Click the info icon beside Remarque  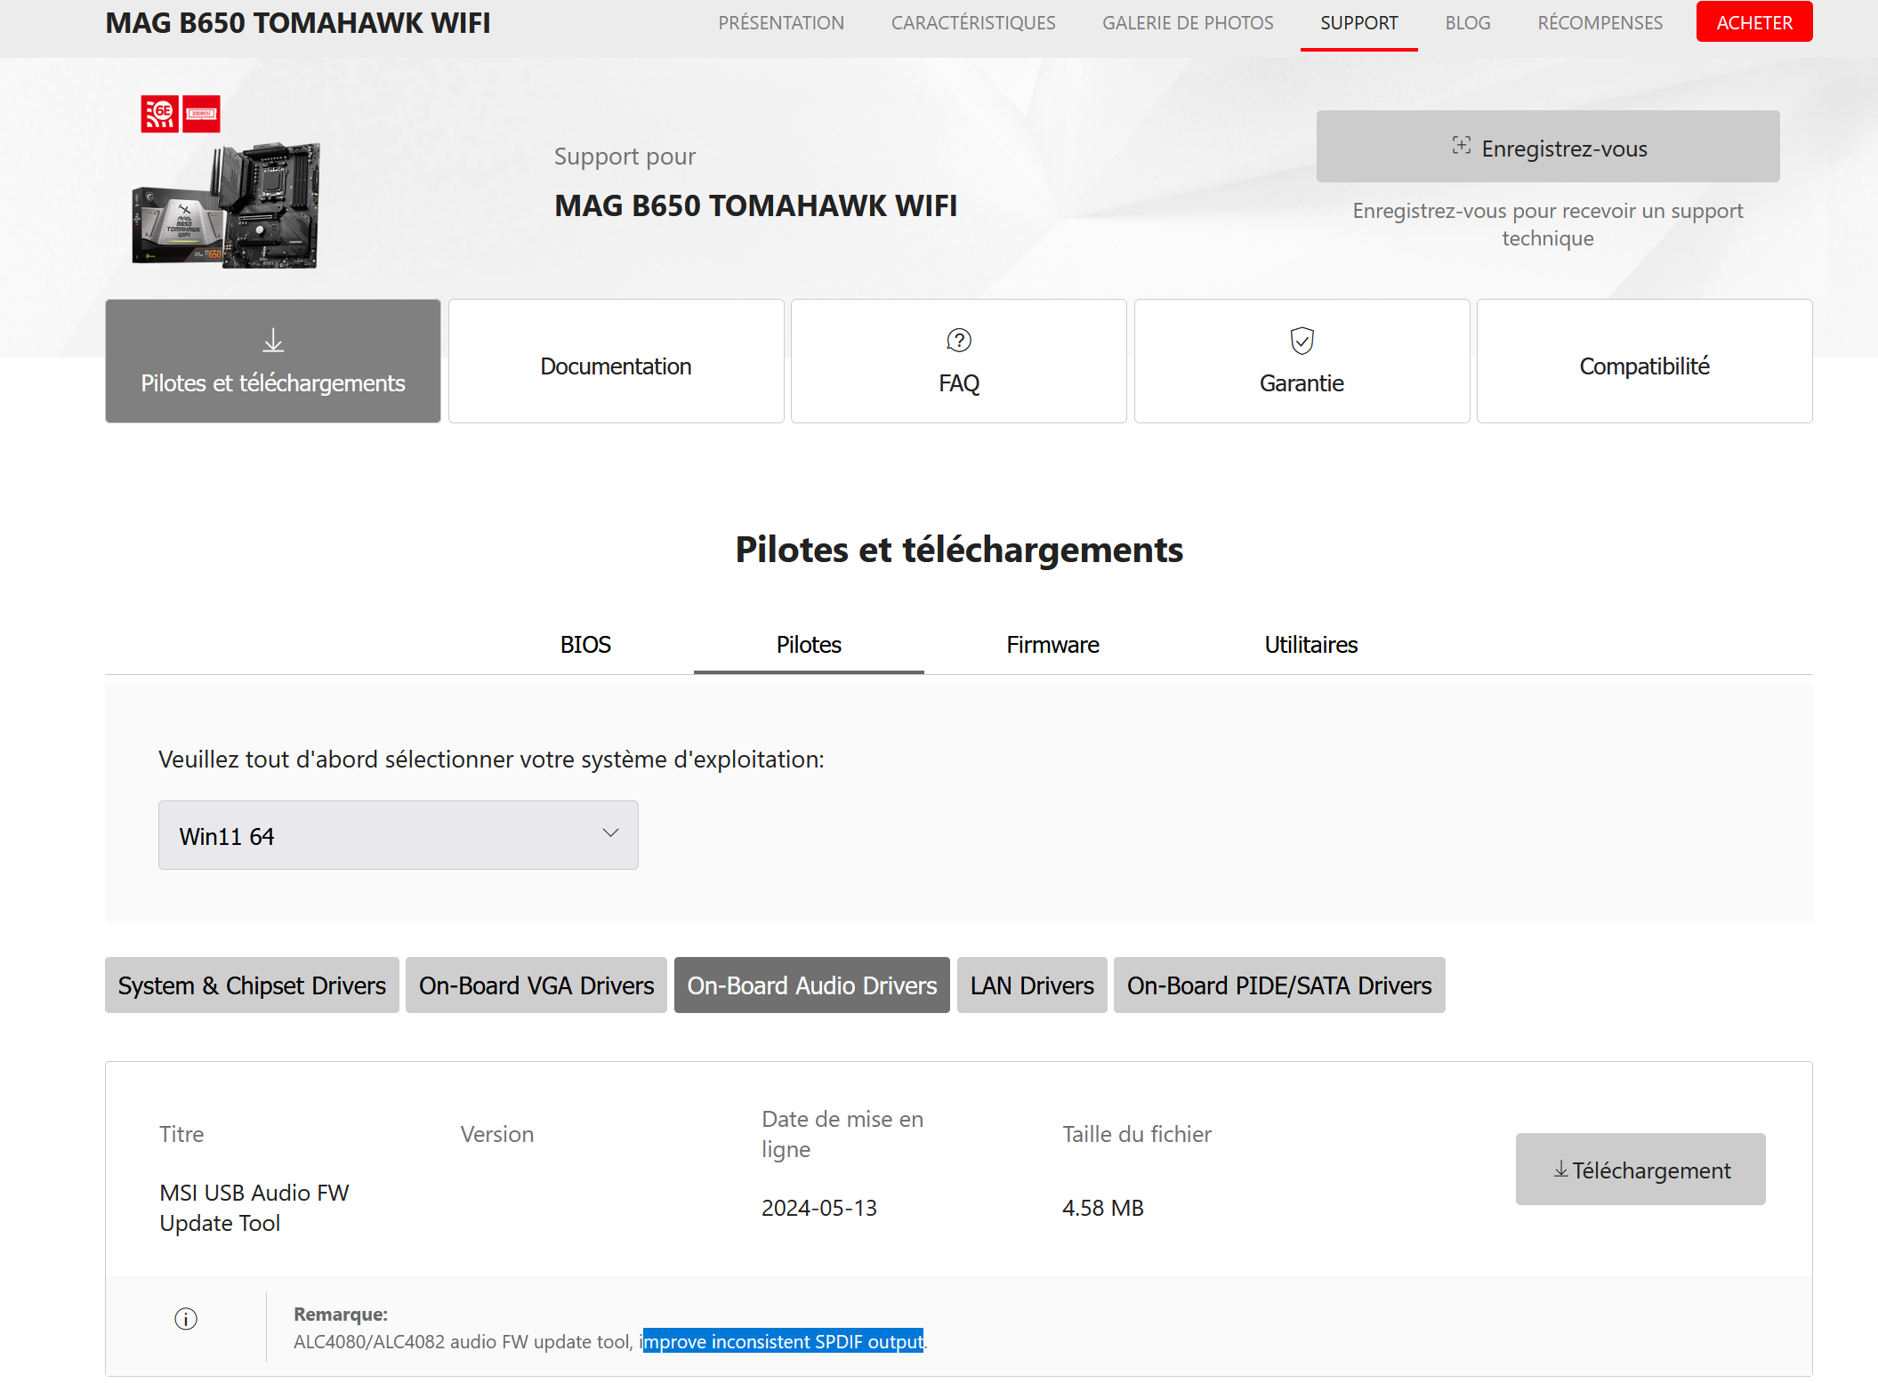[186, 1319]
